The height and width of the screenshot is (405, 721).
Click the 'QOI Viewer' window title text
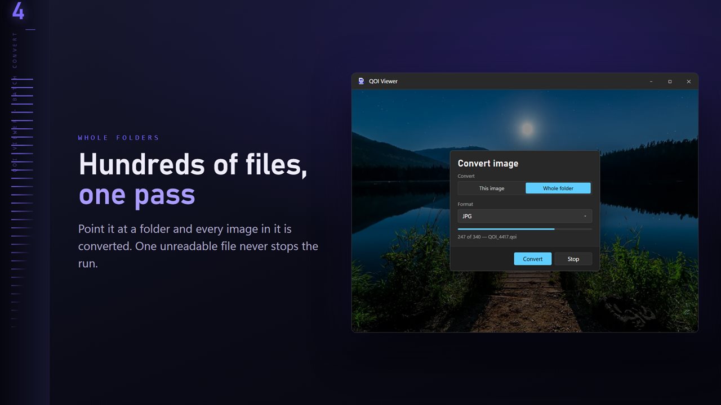pyautogui.click(x=383, y=82)
